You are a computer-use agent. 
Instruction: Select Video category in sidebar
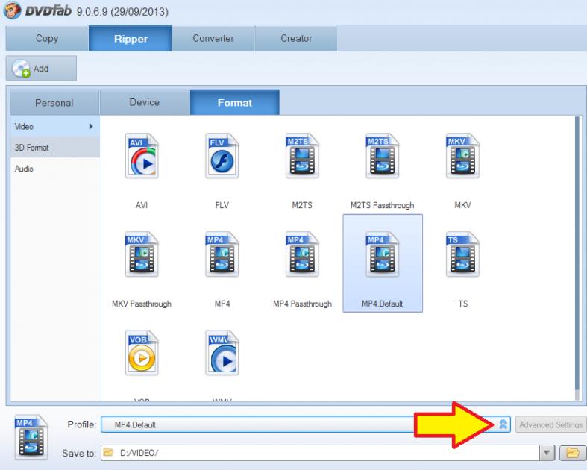(x=54, y=126)
